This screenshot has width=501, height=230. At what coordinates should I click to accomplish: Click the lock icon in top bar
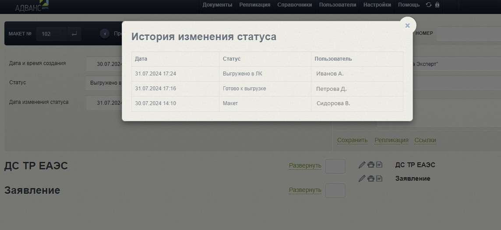point(437,5)
